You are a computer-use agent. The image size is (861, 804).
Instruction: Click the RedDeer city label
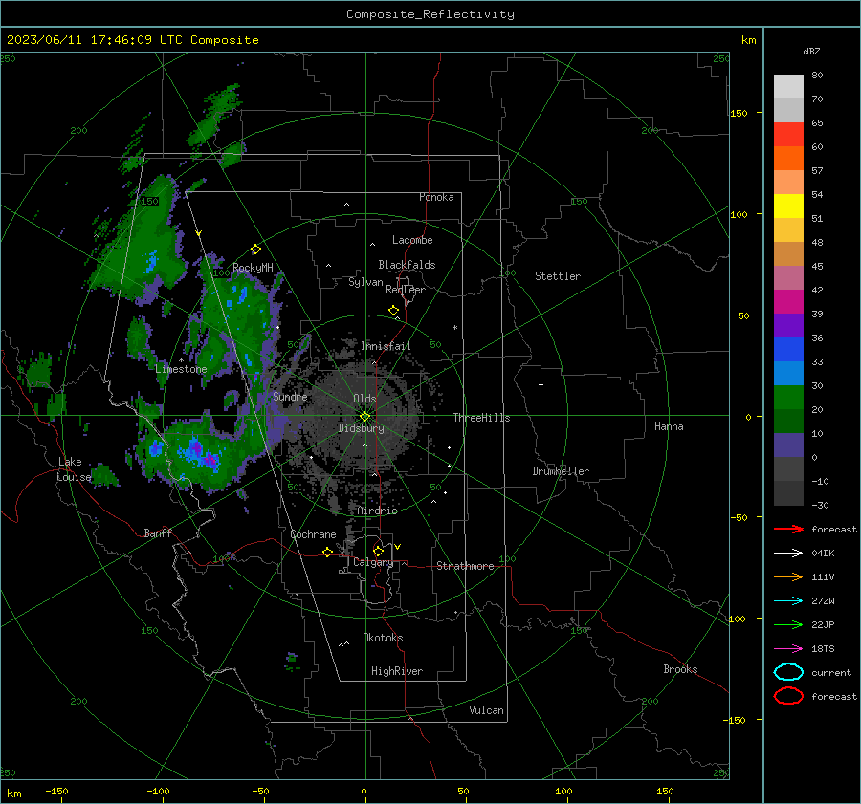click(x=406, y=290)
